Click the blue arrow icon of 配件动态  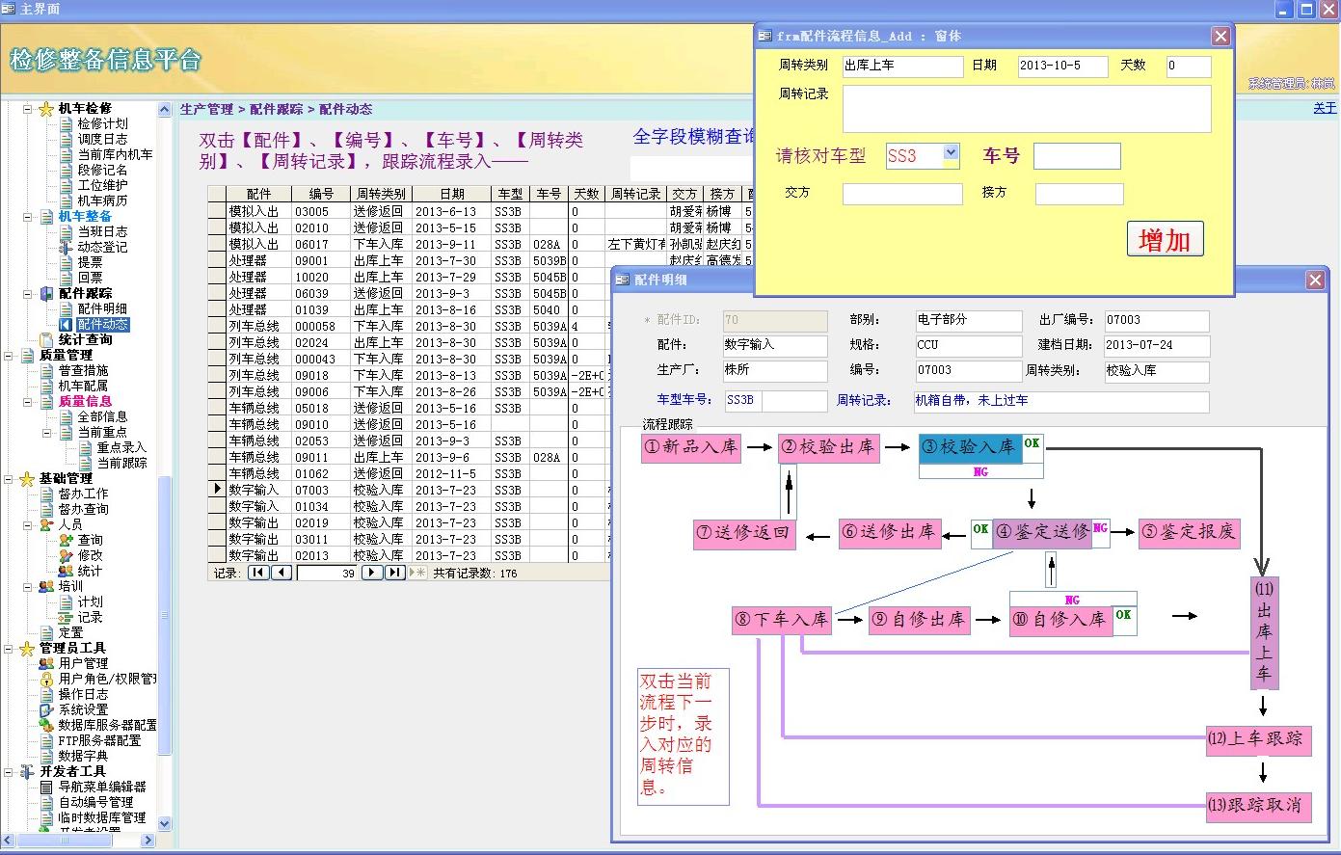[x=66, y=325]
